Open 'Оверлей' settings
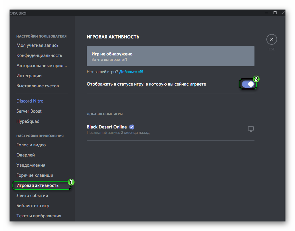The height and width of the screenshot is (231, 295). click(26, 155)
